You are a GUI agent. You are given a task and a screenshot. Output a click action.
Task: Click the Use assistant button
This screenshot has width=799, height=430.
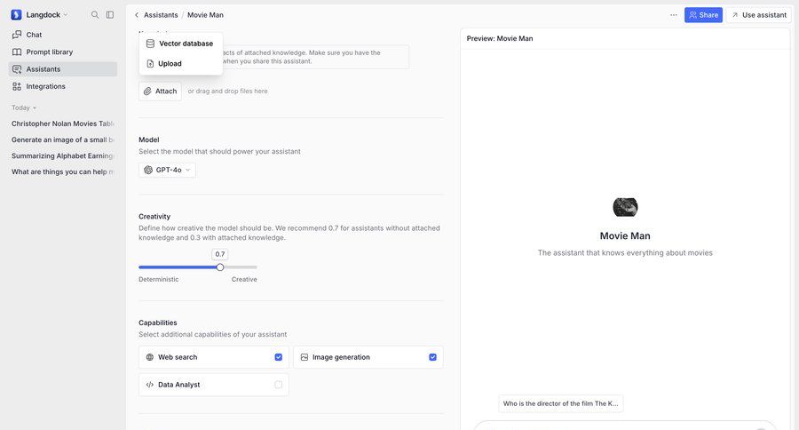(758, 15)
